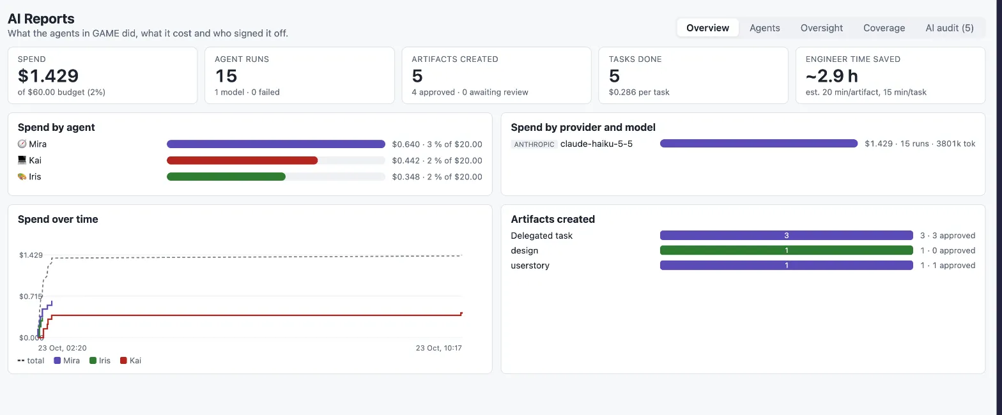Click Kai's red spend bar
The height and width of the screenshot is (415, 1002).
(242, 160)
